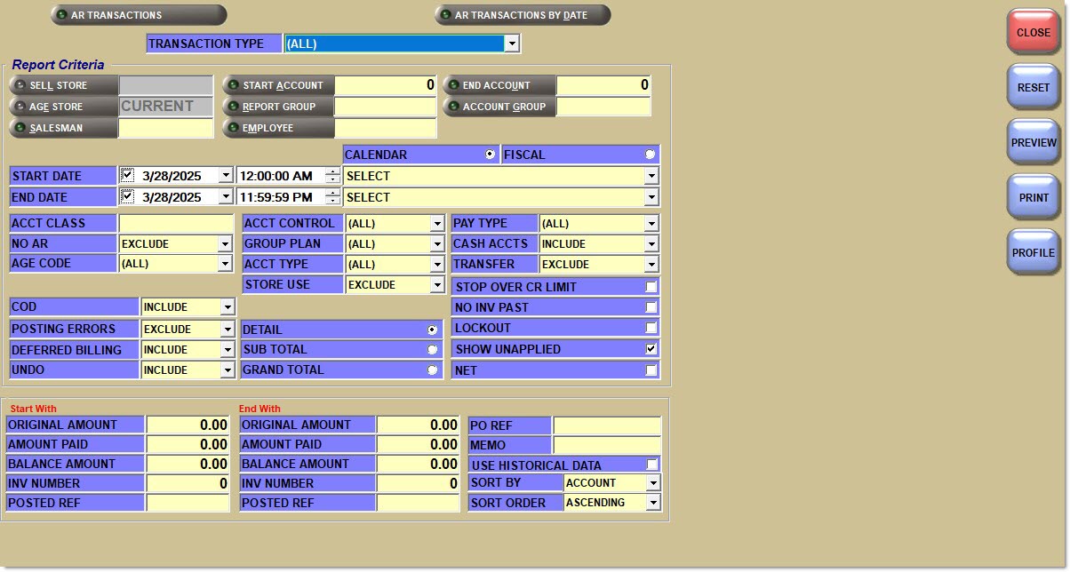Open the Employee lookup button

[x=278, y=128]
